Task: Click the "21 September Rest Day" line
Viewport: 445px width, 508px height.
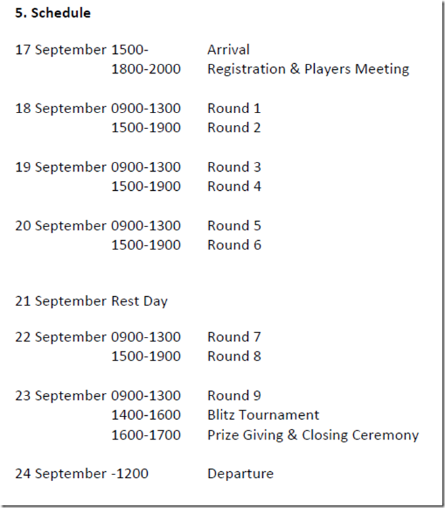Action: click(x=91, y=301)
